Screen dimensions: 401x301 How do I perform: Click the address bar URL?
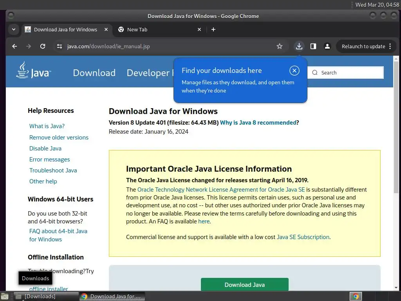tap(108, 46)
